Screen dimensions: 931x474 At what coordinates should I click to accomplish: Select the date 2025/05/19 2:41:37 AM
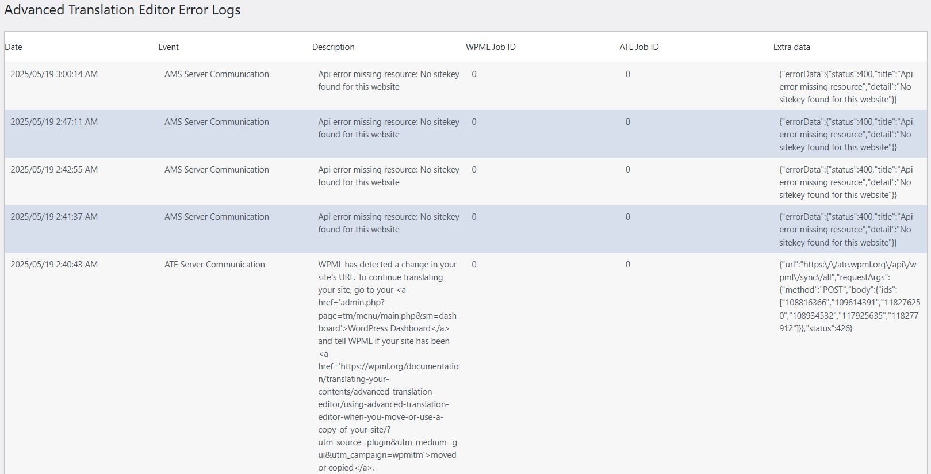pyautogui.click(x=54, y=217)
